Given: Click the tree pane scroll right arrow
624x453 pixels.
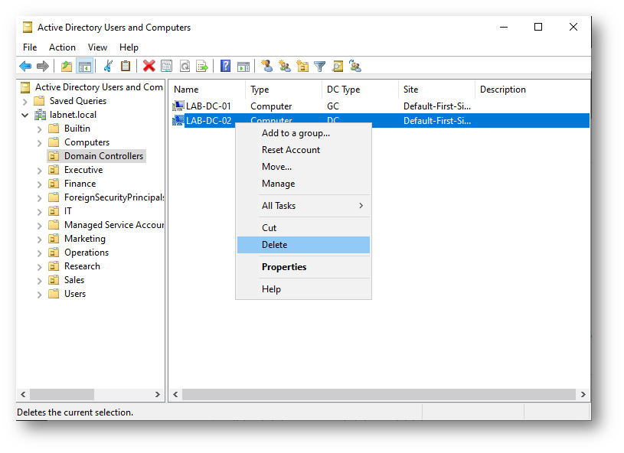Looking at the screenshot, I should coord(158,395).
